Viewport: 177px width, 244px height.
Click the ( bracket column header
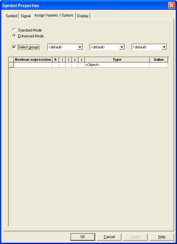[x=75, y=59]
